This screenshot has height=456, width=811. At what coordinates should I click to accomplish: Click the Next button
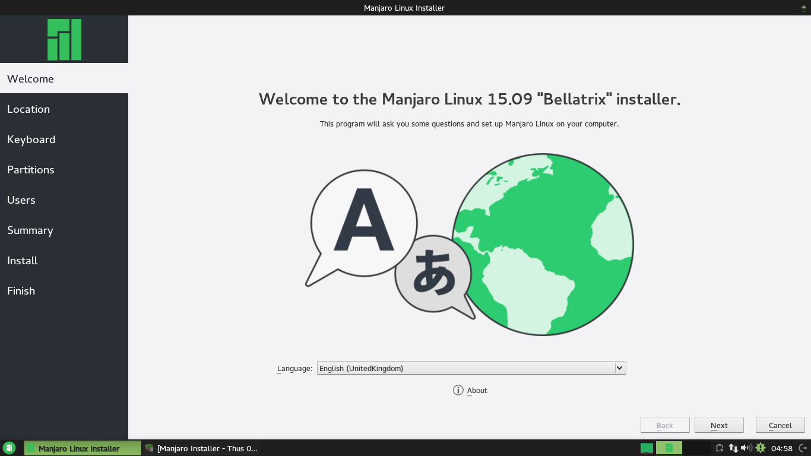click(x=719, y=425)
